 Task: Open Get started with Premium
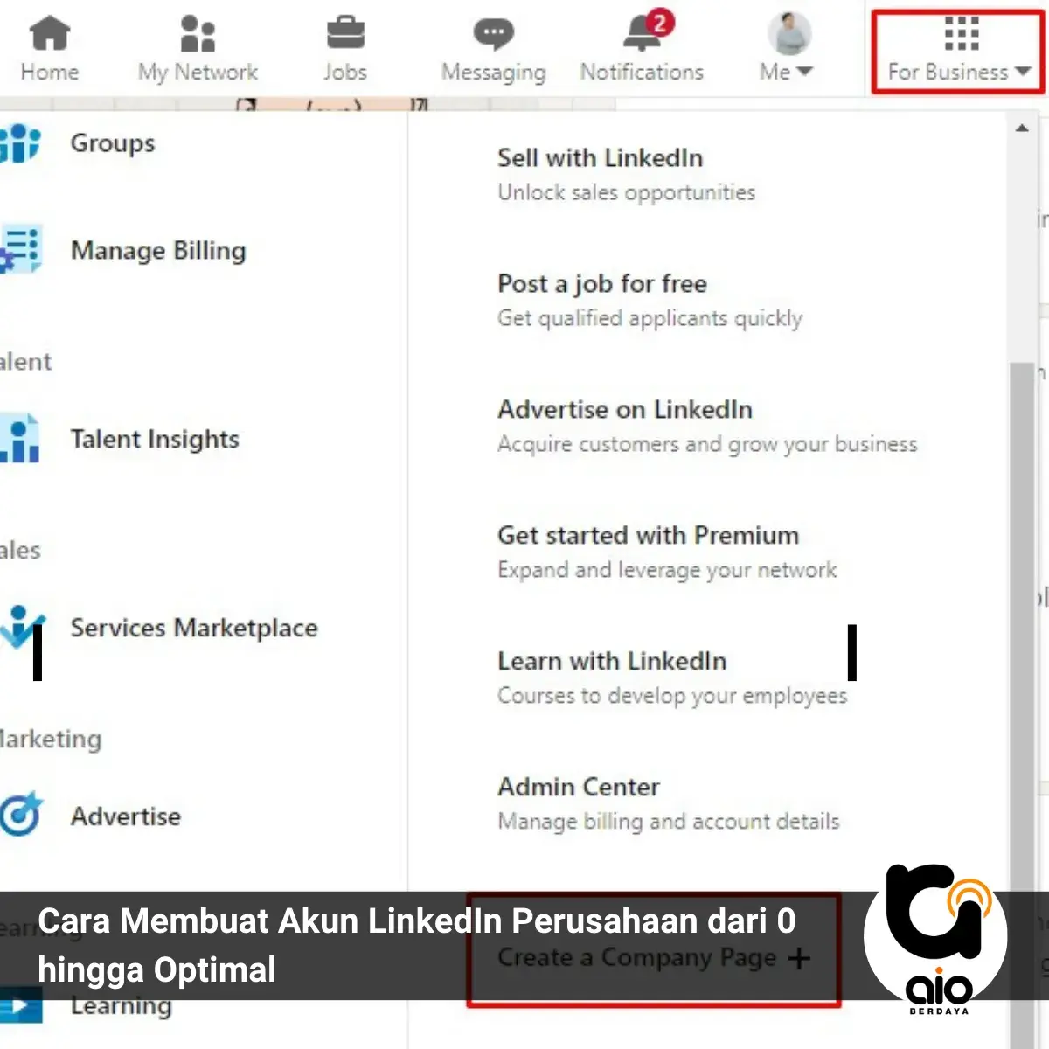click(x=649, y=535)
